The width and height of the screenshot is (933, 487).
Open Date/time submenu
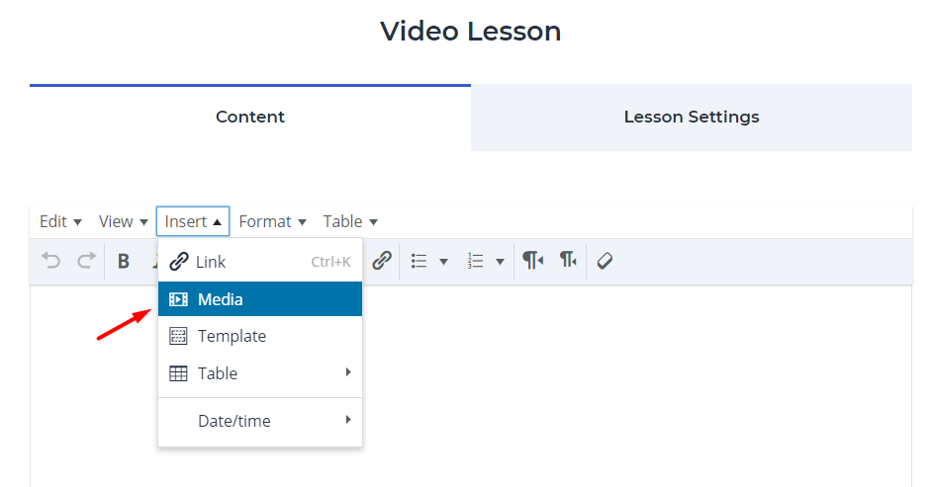(x=260, y=421)
